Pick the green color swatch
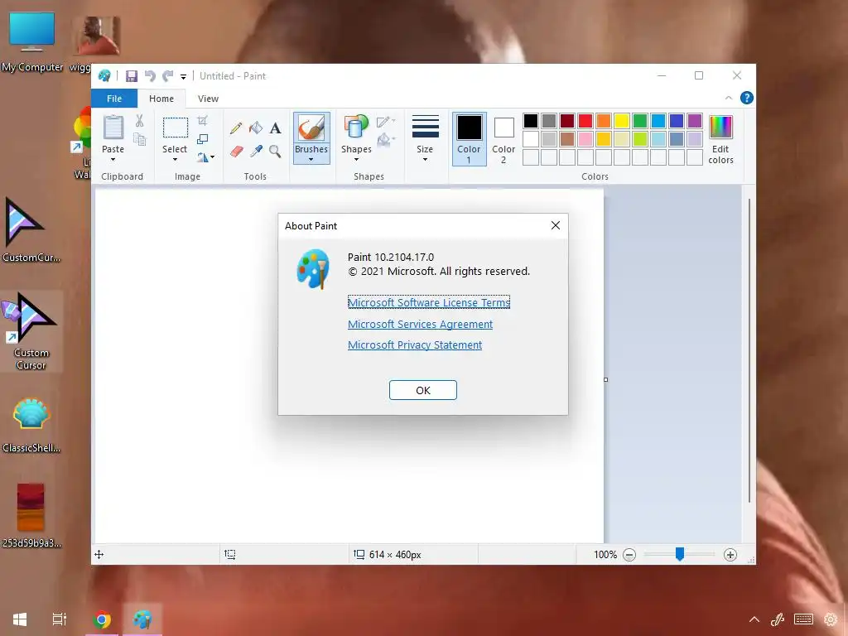Screen dimensions: 848x636 tap(640, 121)
